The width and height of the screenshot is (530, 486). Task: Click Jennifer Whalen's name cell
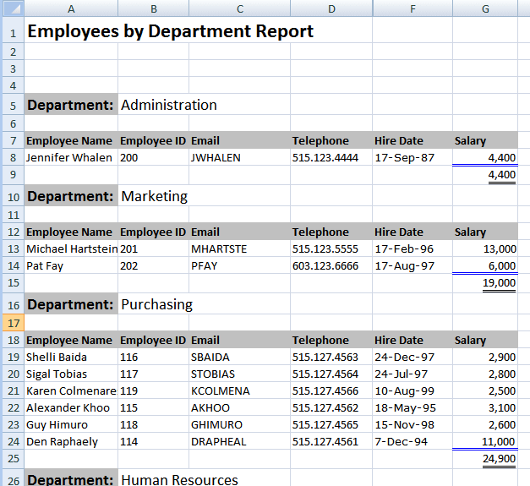coord(68,158)
